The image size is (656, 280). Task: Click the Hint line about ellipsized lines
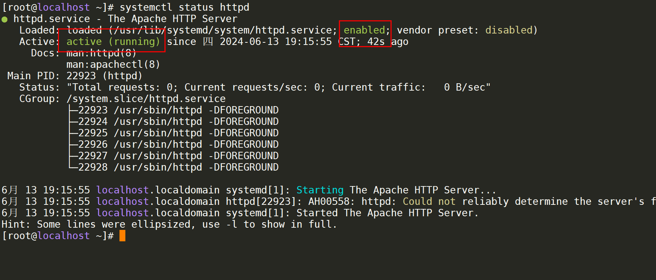point(169,224)
